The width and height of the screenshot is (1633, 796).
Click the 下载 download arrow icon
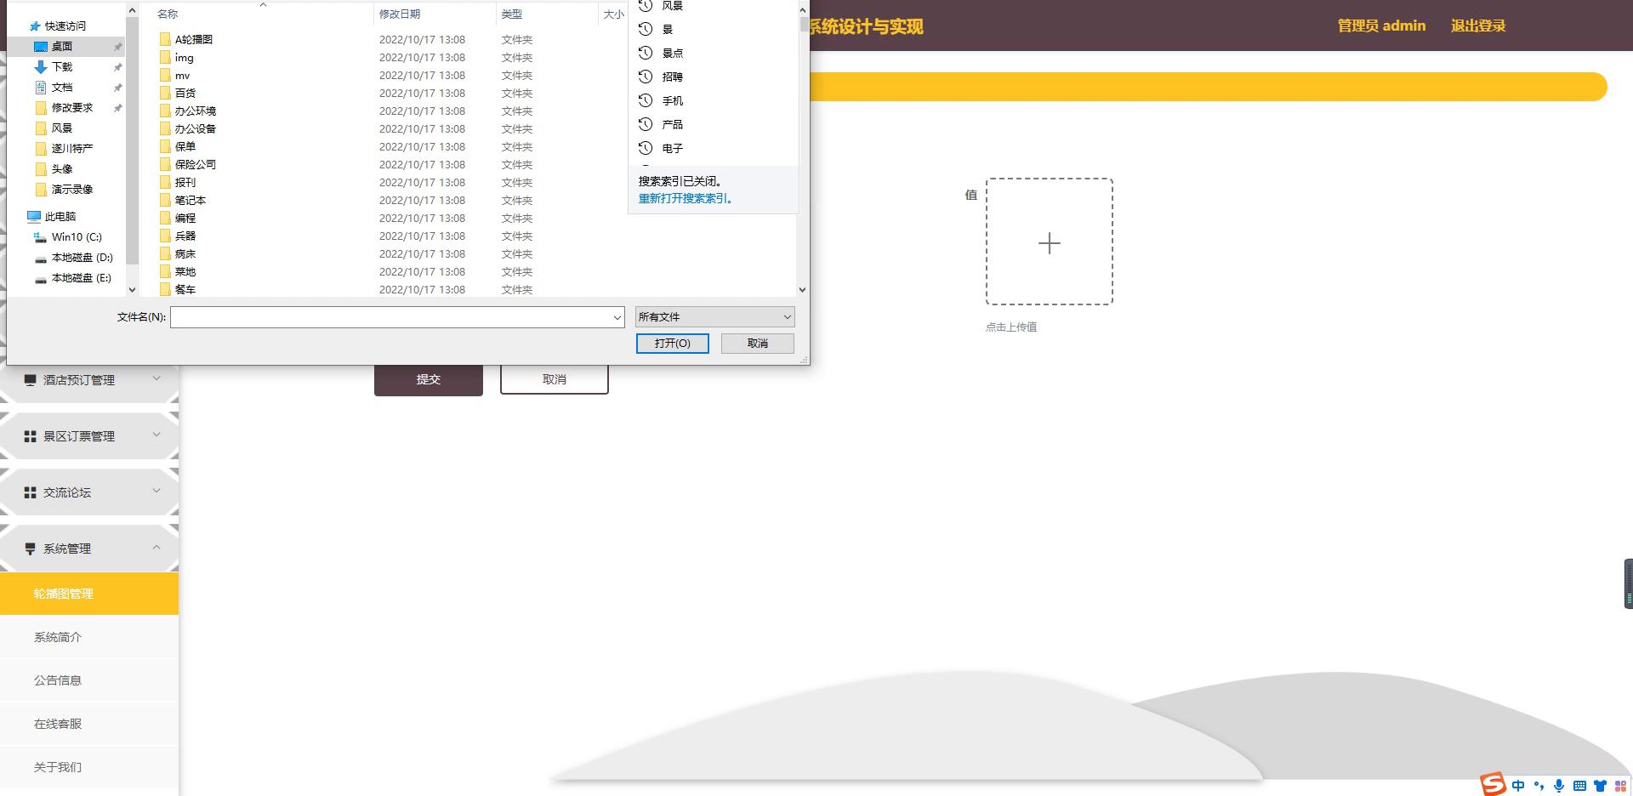tap(41, 66)
